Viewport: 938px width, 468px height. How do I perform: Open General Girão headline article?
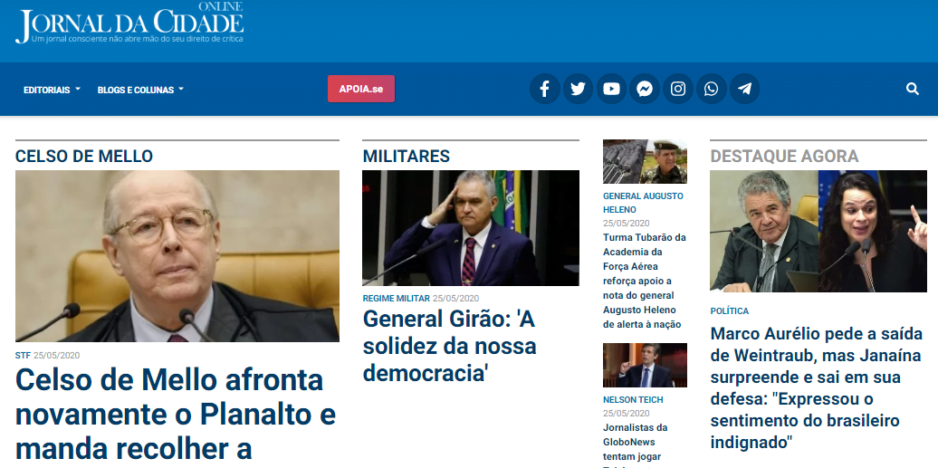(x=449, y=346)
